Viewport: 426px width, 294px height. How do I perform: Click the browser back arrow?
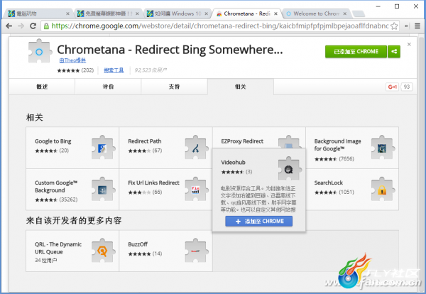click(9, 26)
